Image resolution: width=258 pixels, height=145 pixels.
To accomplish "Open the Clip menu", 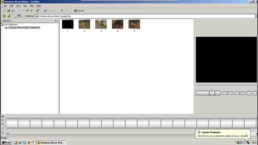I will (x=25, y=6).
